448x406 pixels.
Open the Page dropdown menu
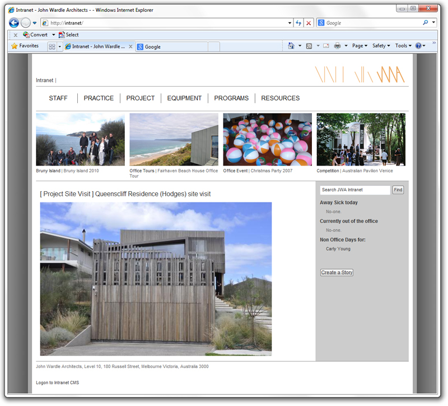(x=357, y=45)
